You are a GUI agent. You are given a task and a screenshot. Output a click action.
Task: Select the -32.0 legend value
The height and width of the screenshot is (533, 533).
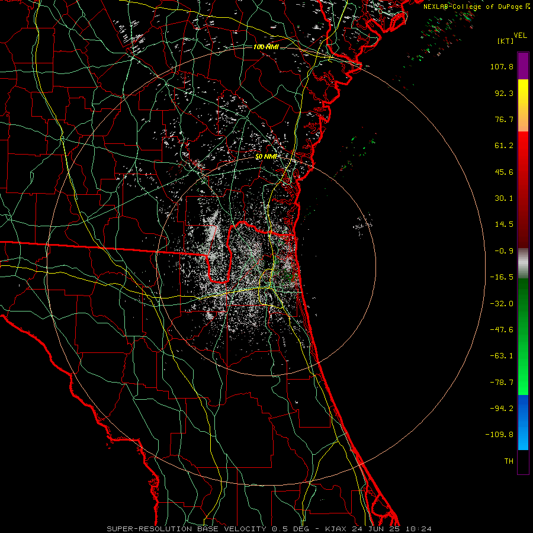502,304
